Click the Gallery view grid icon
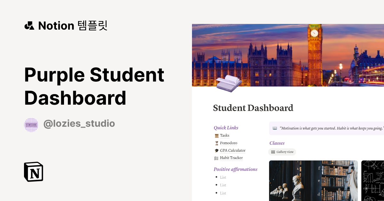Screen dimensions: 384x201 pos(273,152)
